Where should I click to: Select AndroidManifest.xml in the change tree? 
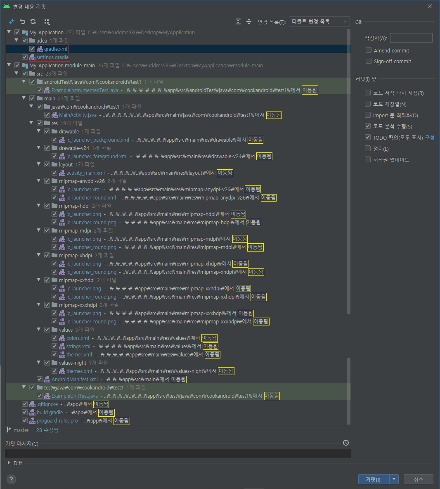[74, 379]
